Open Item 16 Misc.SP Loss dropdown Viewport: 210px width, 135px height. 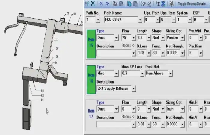(x=142, y=73)
